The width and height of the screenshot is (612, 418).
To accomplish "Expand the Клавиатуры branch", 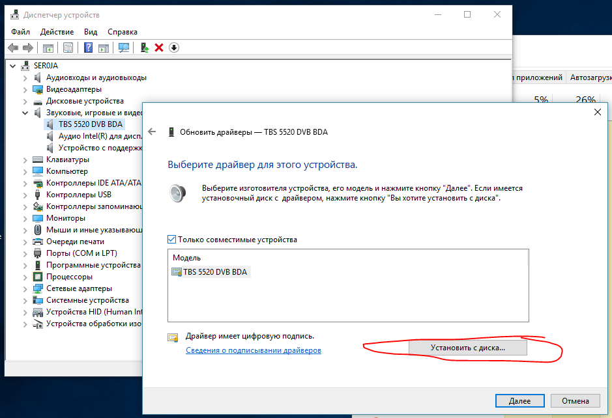I will tap(25, 160).
